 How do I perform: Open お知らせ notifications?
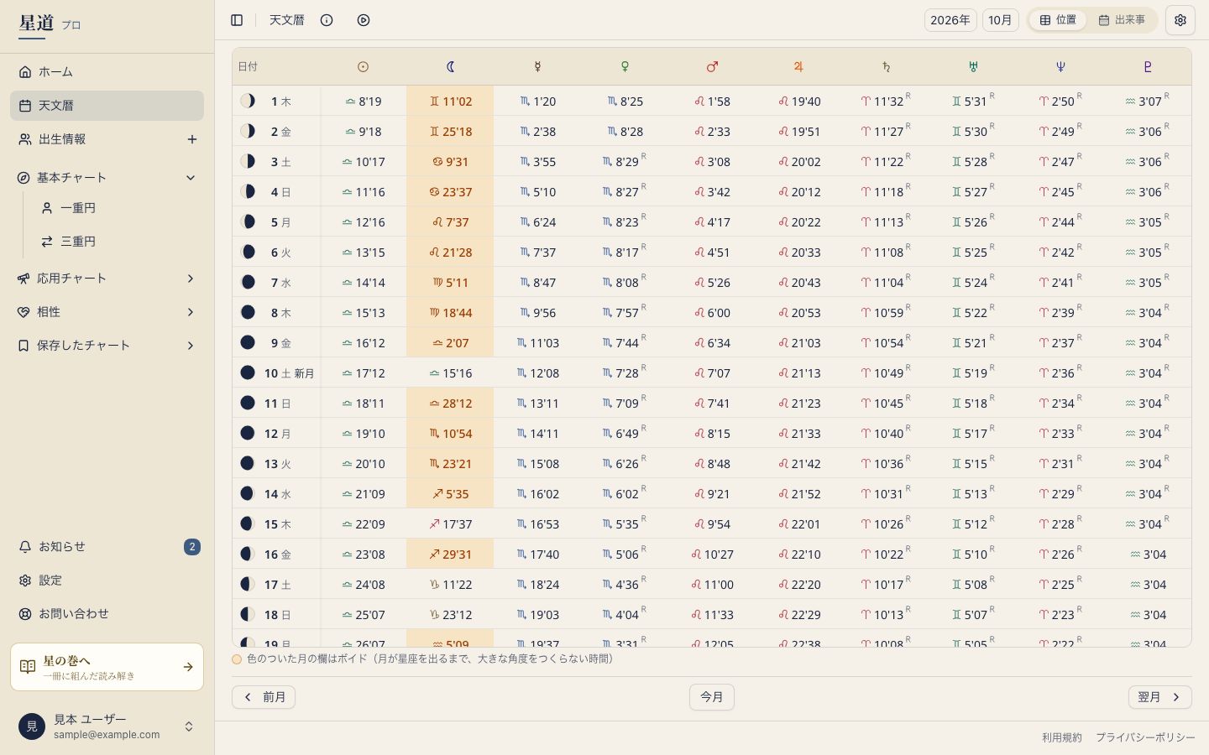tap(107, 547)
